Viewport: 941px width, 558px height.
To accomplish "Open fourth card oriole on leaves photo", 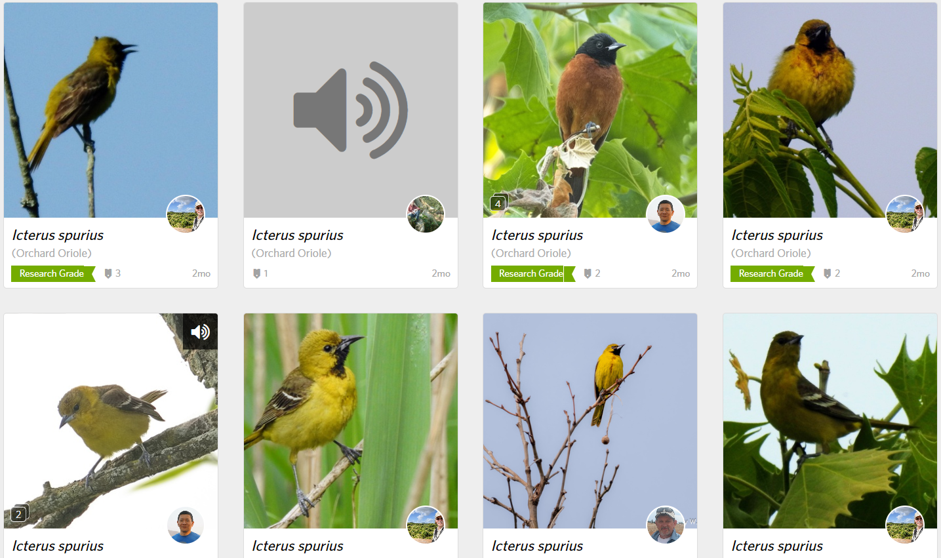I will (x=830, y=110).
